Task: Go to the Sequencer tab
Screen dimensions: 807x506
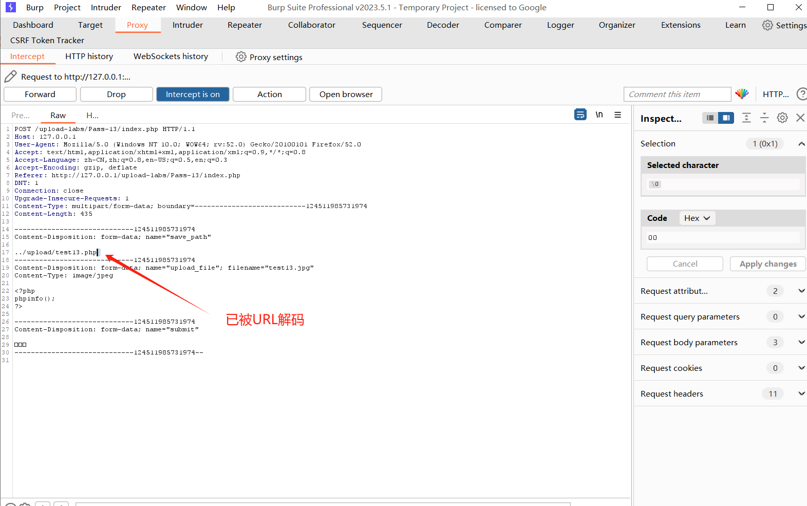Action: click(x=382, y=25)
